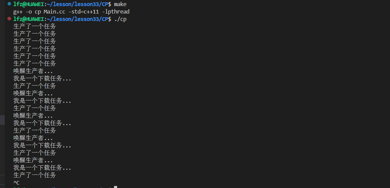Click the word make in the first prompt
This screenshot has width=390, height=188.
tap(120, 4)
